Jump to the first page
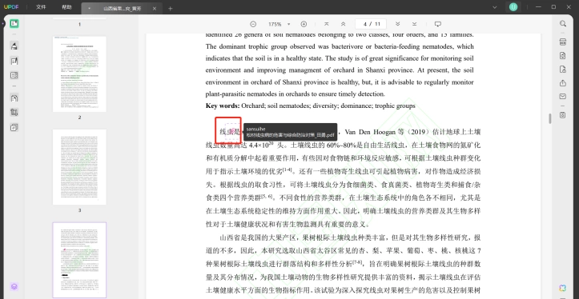The image size is (579, 299). 327,24
